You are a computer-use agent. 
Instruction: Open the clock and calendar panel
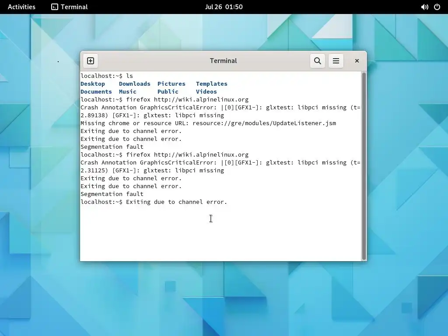pyautogui.click(x=224, y=7)
